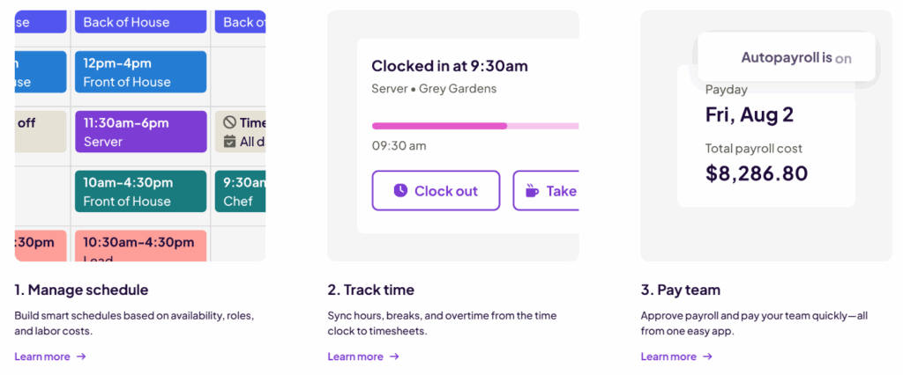
Task: Open the 11:30am–6pm Server shift
Action: pos(140,132)
